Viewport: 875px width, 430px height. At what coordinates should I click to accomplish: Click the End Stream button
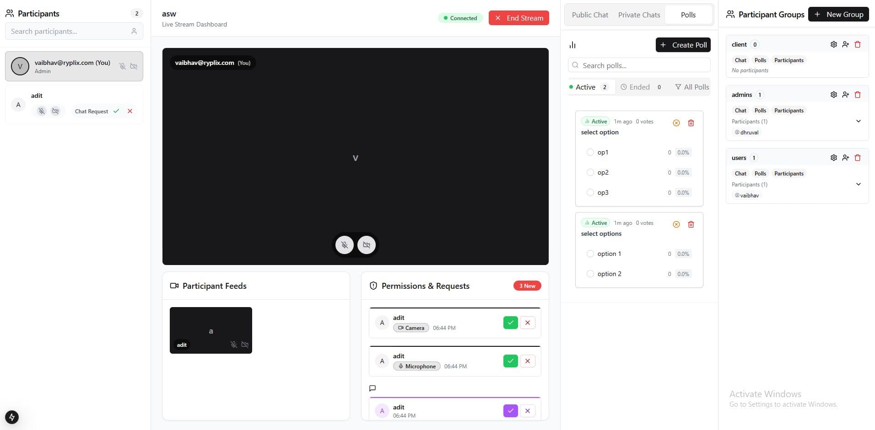coord(519,18)
